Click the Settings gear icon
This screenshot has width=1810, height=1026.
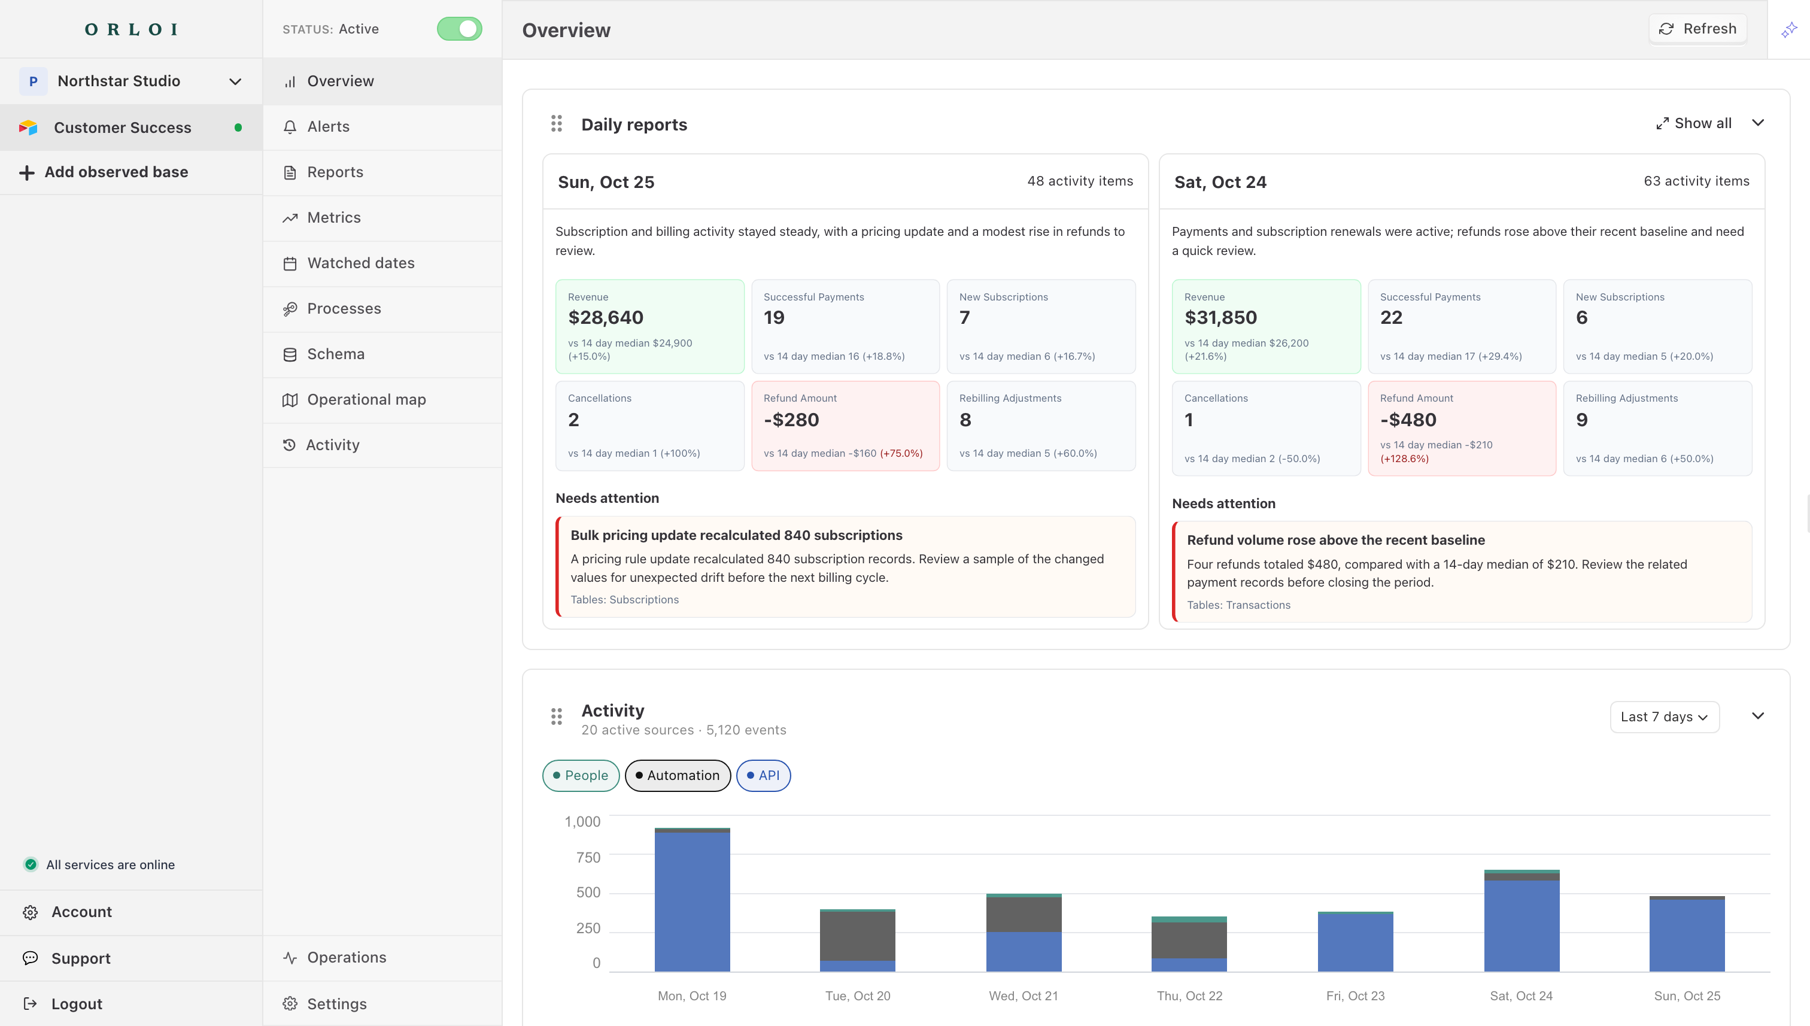point(290,1003)
